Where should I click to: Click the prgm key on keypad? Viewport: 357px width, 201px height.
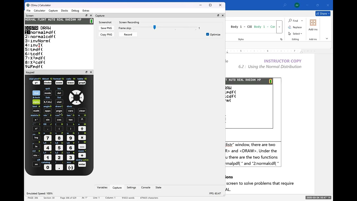tap(59, 111)
